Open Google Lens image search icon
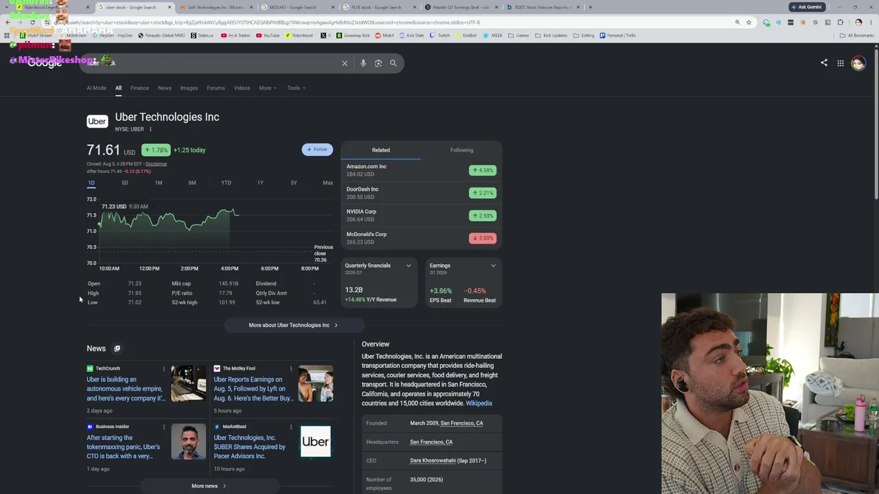 pyautogui.click(x=378, y=63)
